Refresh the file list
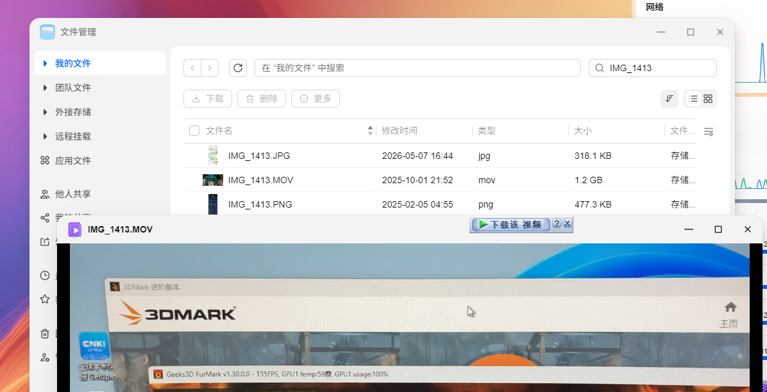767x392 pixels. click(238, 68)
